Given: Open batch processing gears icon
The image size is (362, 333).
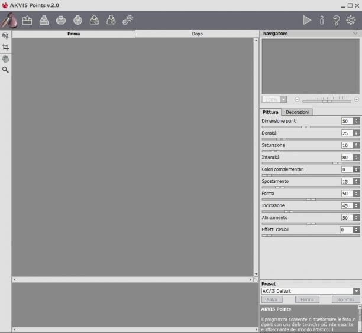Looking at the screenshot, I should tap(128, 20).
